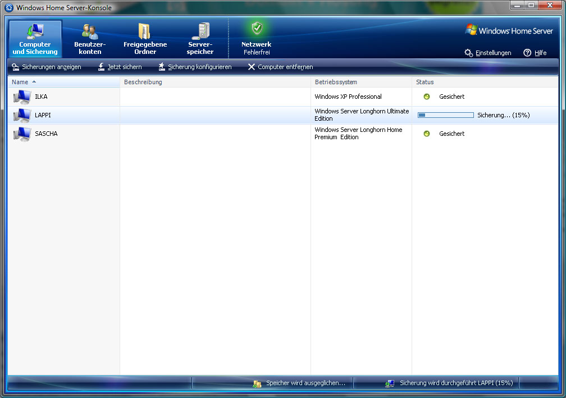Screen dimensions: 566x398
Task: Click the home icon in title bar
Action: coord(9,7)
